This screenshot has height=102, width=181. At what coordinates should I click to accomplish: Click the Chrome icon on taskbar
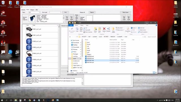click(x=30, y=100)
